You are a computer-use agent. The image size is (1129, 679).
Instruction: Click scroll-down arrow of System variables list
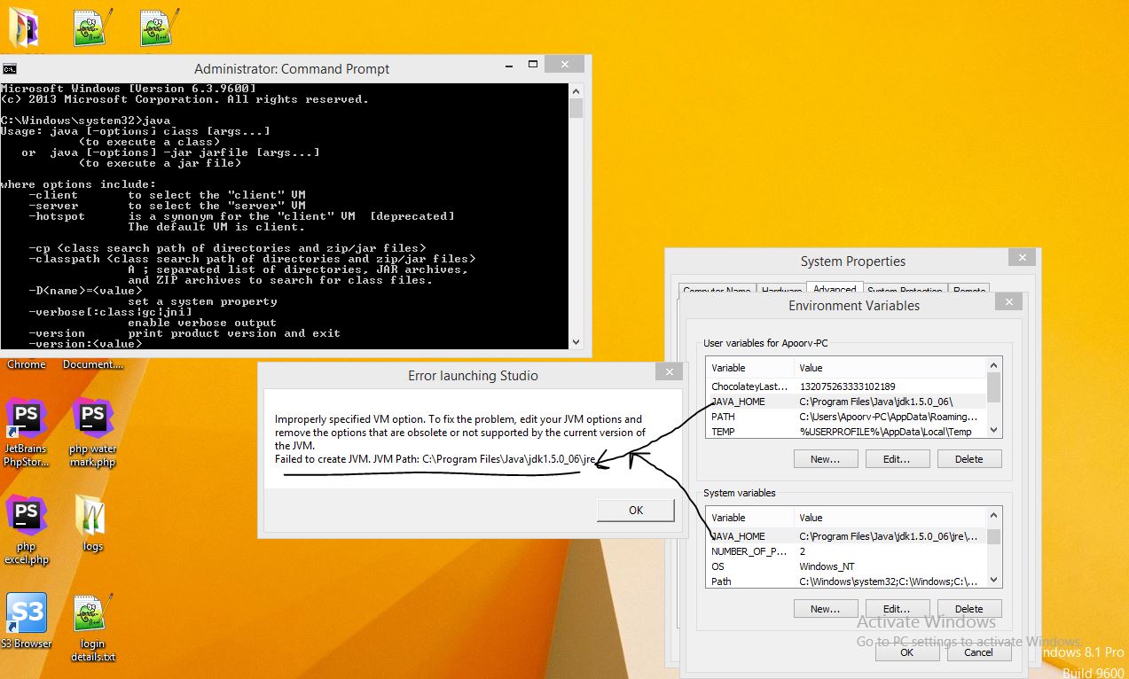point(994,579)
